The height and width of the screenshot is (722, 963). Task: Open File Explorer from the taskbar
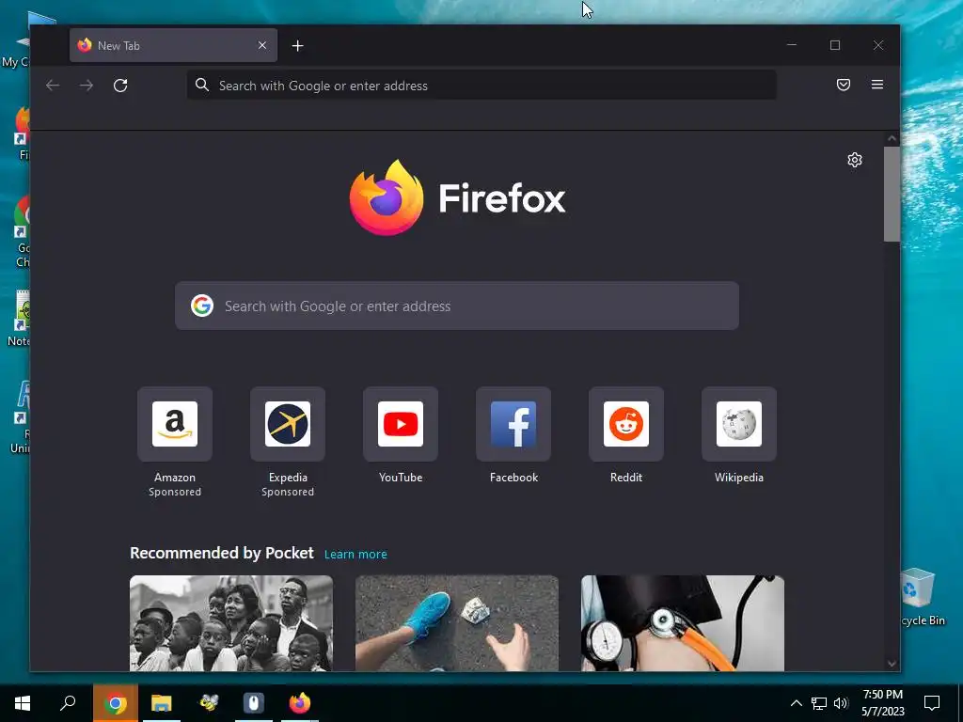point(162,703)
